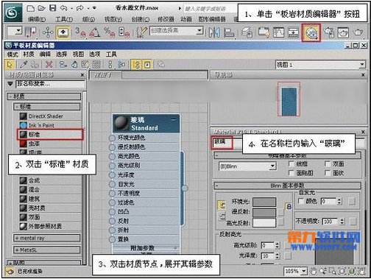
Task: Open the Layer Manager icon
Action: 247,32
